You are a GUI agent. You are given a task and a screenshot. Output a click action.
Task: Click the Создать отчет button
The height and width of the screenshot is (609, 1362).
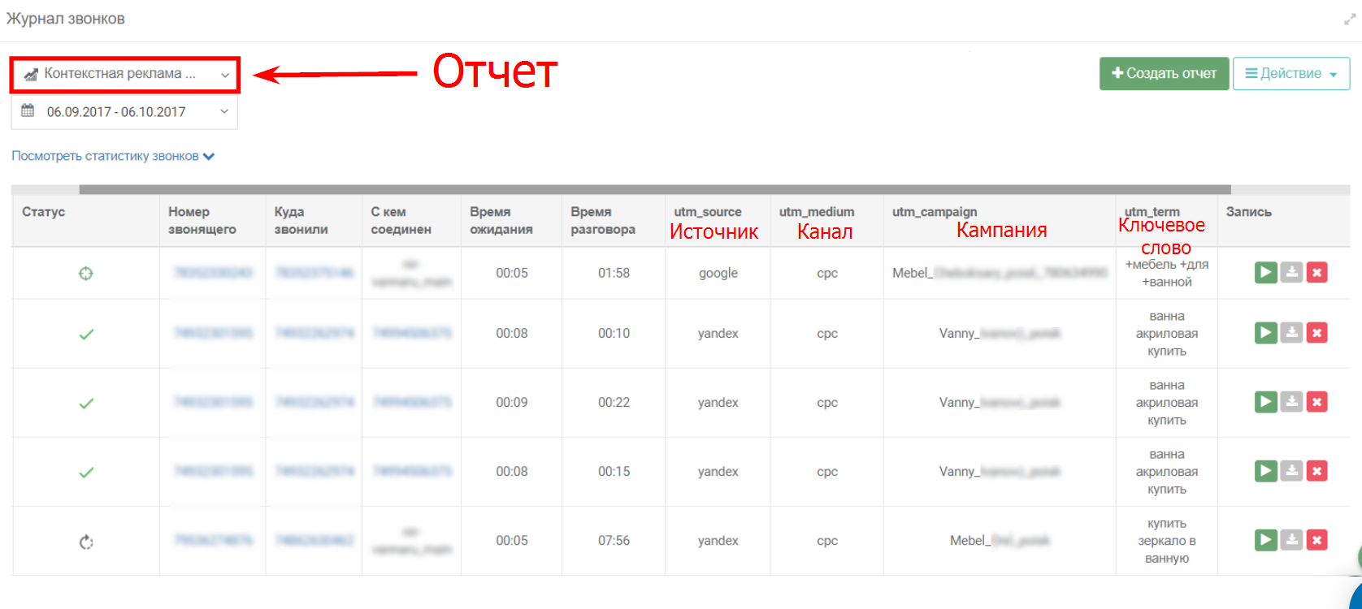pyautogui.click(x=1164, y=73)
